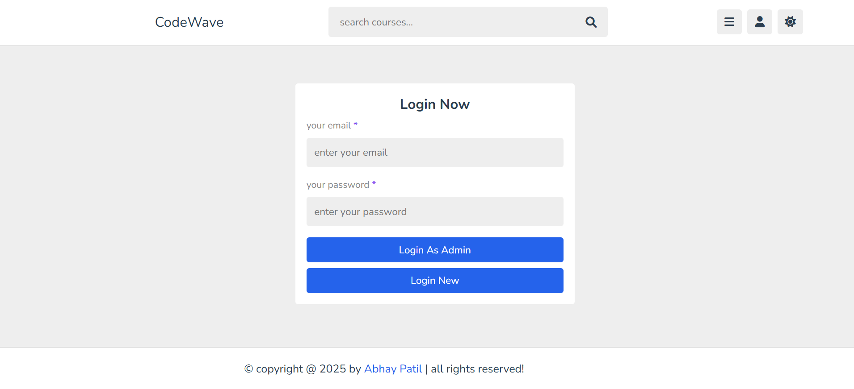Click the Login Now heading
The width and height of the screenshot is (854, 389).
(434, 104)
